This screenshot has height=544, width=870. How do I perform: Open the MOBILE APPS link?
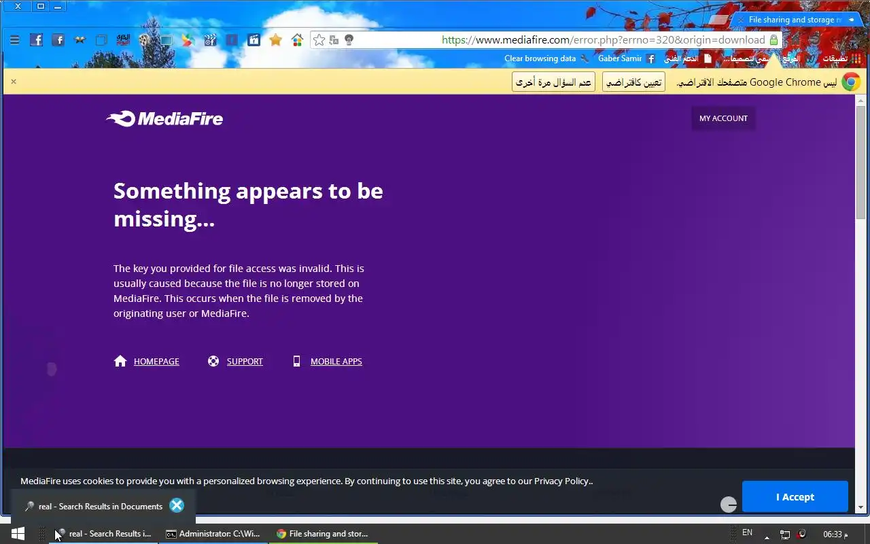(336, 361)
